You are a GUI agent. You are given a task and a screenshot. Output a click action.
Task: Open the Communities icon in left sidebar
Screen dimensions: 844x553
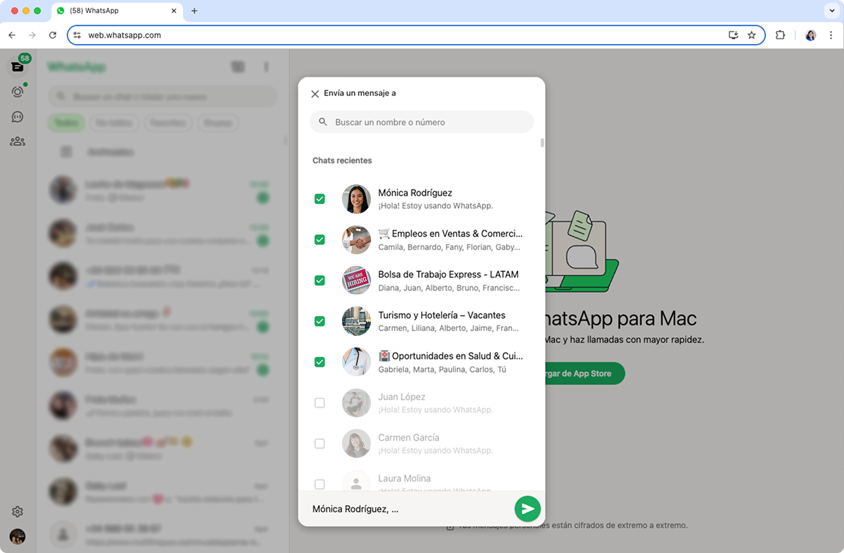click(18, 142)
